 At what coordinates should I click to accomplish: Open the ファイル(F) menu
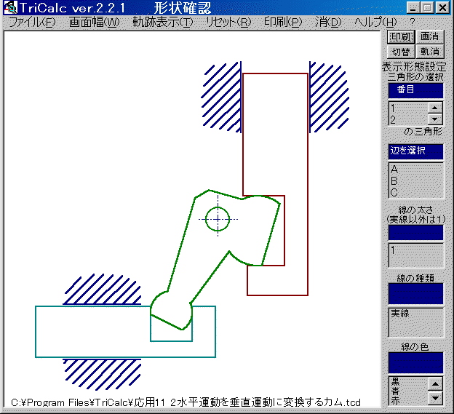(x=32, y=23)
